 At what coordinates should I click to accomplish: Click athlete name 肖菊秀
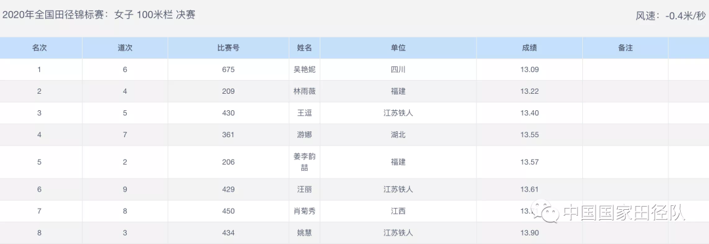pyautogui.click(x=305, y=211)
